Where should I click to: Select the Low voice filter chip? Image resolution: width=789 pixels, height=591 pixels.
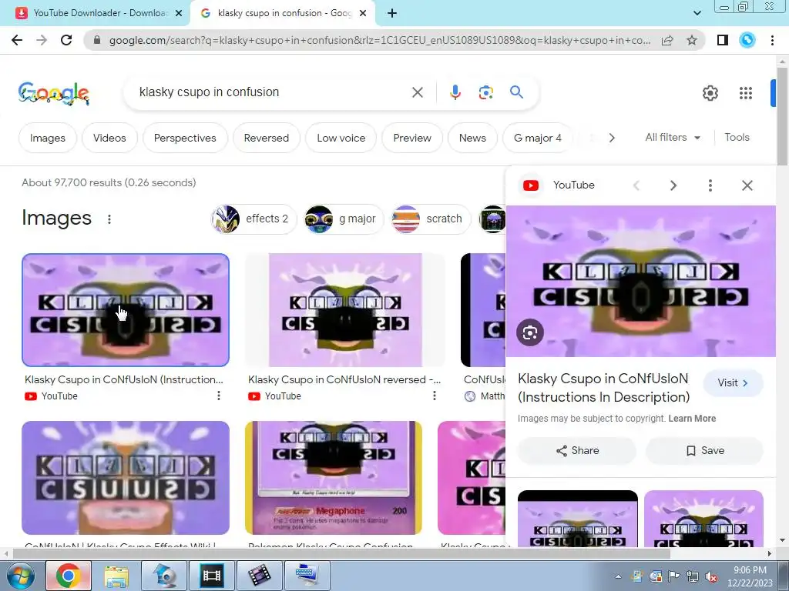point(341,138)
